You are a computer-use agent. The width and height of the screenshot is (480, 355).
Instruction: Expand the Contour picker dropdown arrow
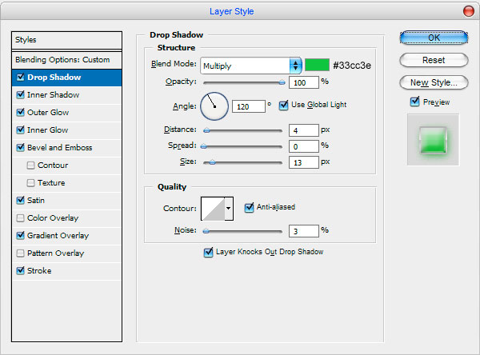(229, 209)
